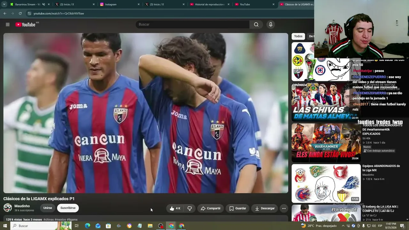
Task: Switch to the Historial de reproducciones tab
Action: pyautogui.click(x=210, y=4)
